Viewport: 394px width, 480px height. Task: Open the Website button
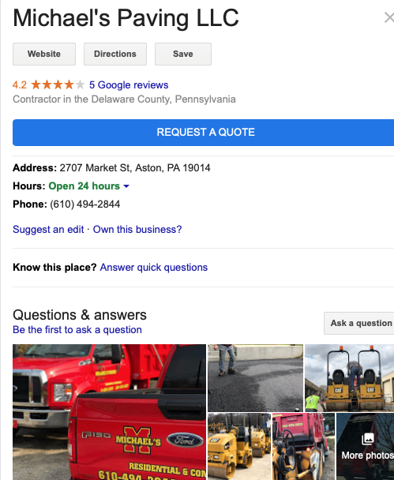click(44, 54)
